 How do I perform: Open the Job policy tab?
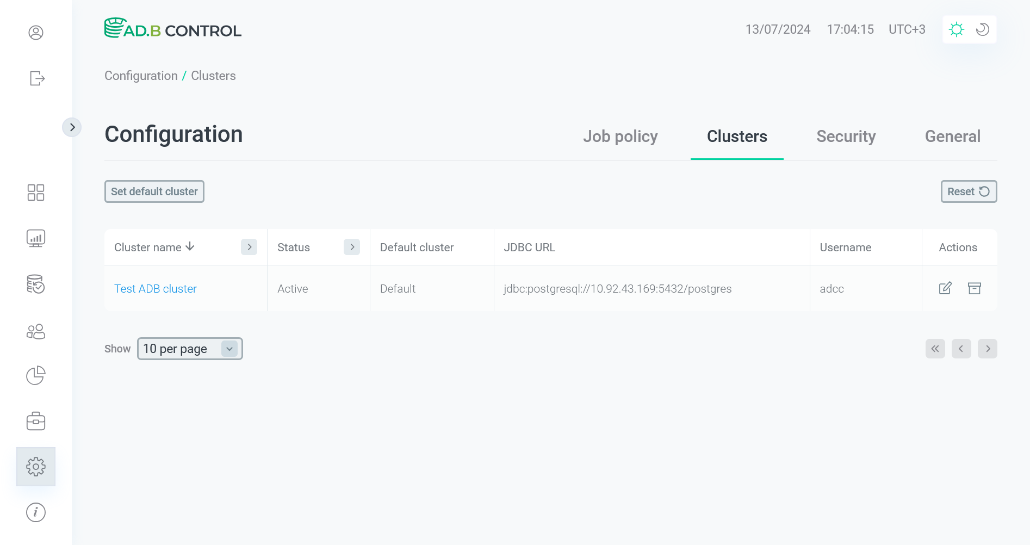coord(621,137)
